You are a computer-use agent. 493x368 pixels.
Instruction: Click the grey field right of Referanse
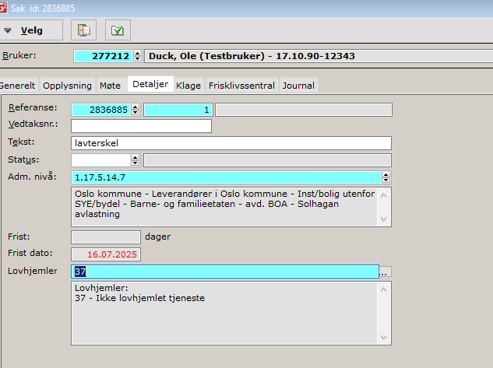(304, 110)
